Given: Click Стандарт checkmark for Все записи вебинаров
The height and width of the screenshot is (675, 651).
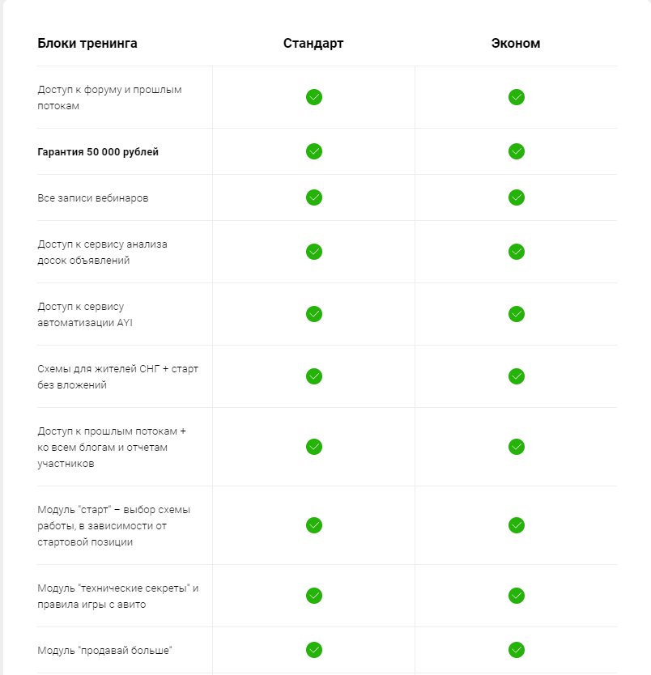Looking at the screenshot, I should tap(314, 197).
